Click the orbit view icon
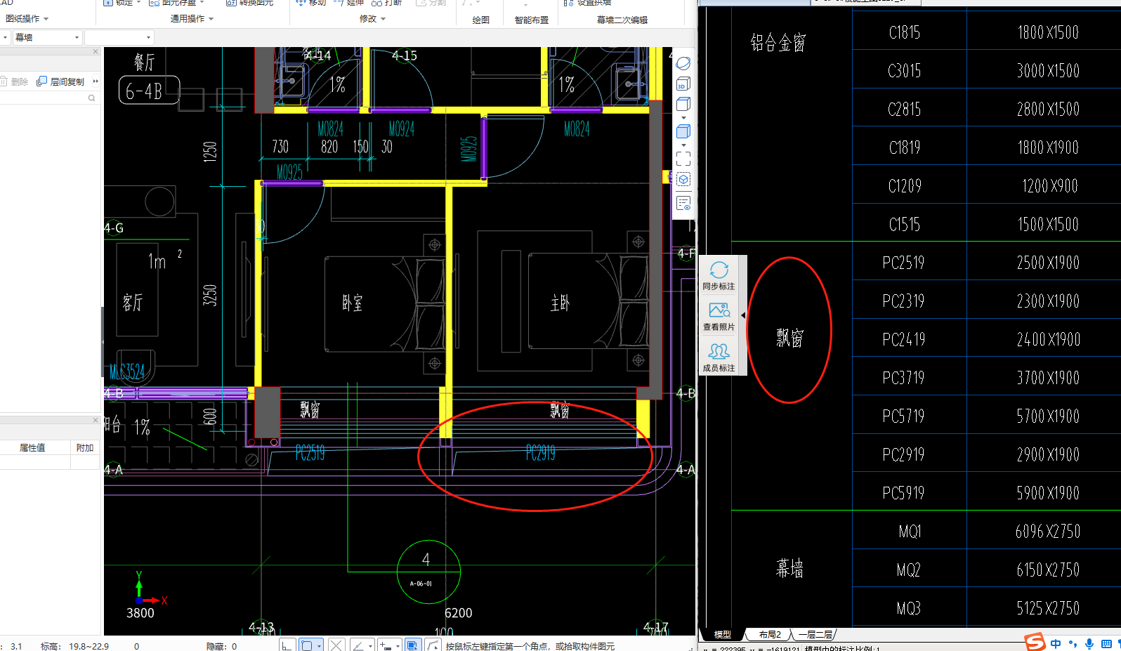The width and height of the screenshot is (1121, 651). click(683, 63)
